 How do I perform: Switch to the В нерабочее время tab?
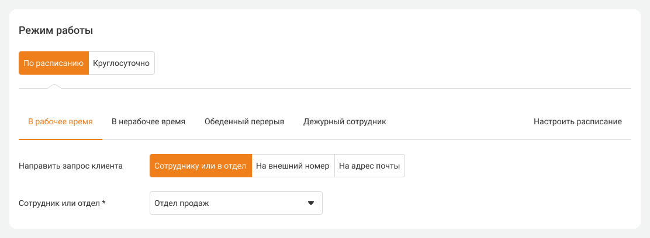(x=148, y=122)
